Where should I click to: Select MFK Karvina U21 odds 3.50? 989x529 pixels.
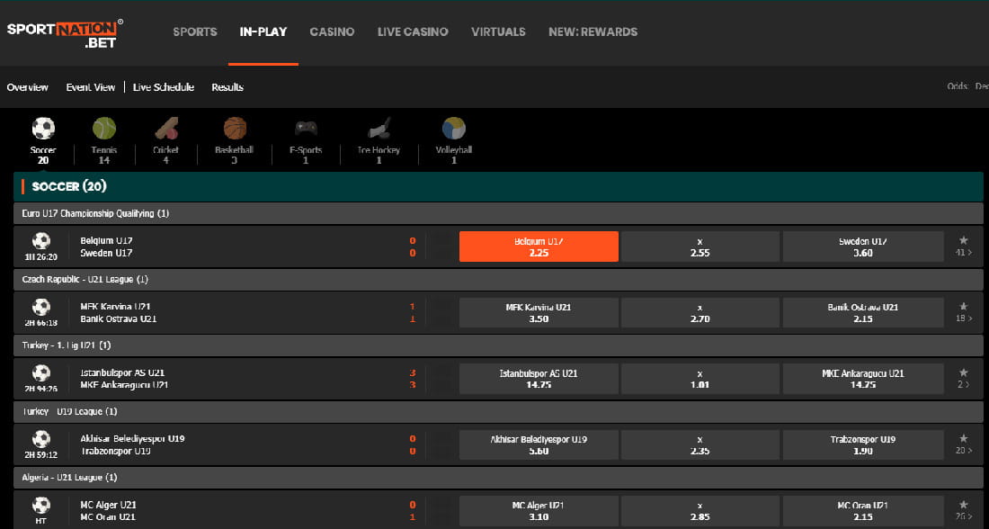click(x=539, y=312)
